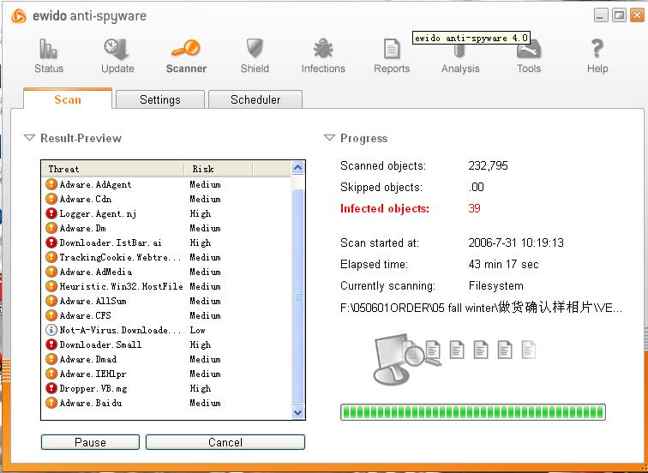
Task: Collapse the Result-Preview section
Action: click(x=29, y=138)
